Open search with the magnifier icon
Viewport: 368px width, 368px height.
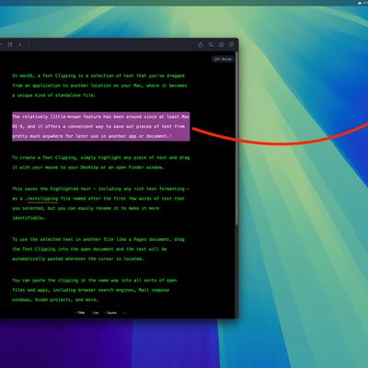click(211, 45)
